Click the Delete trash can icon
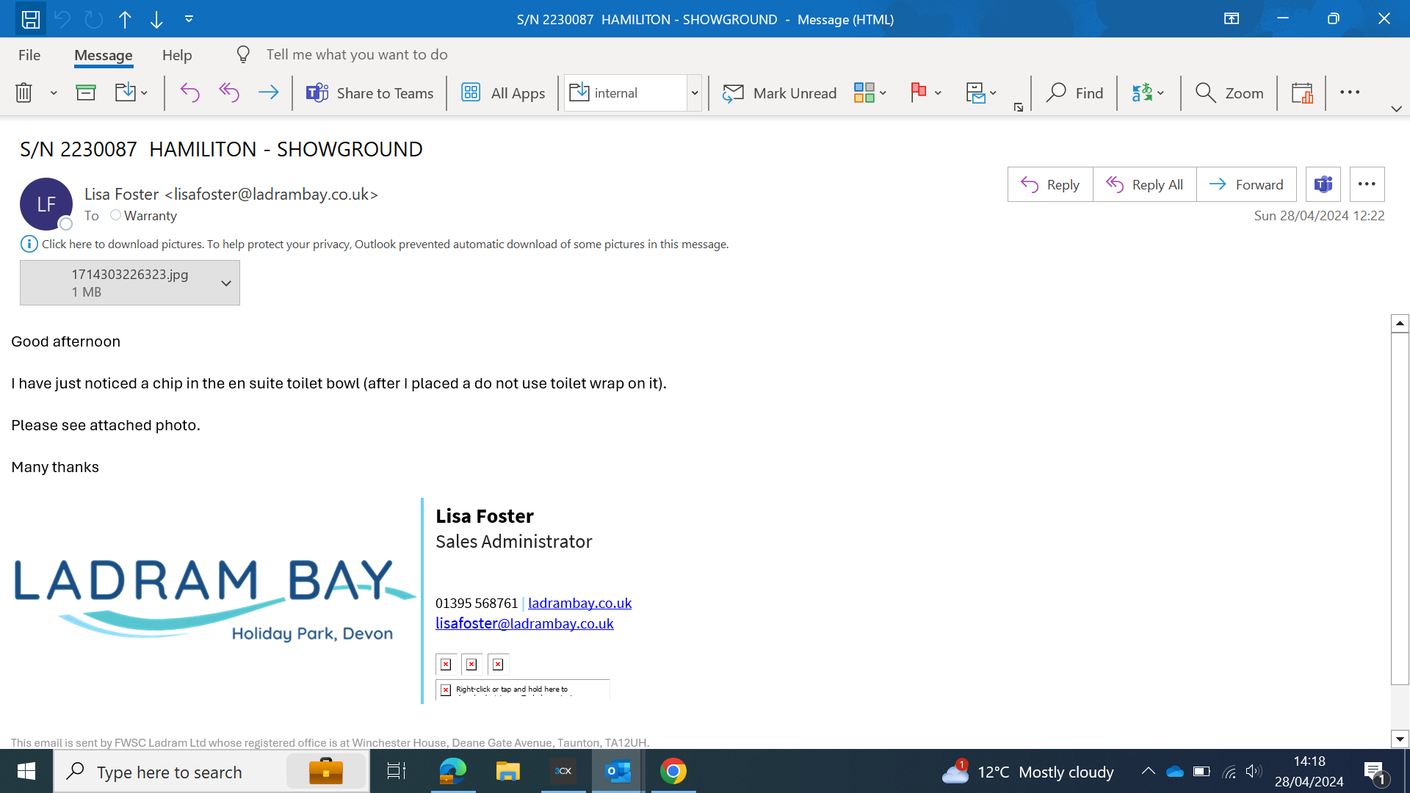The width and height of the screenshot is (1410, 793). click(x=23, y=93)
